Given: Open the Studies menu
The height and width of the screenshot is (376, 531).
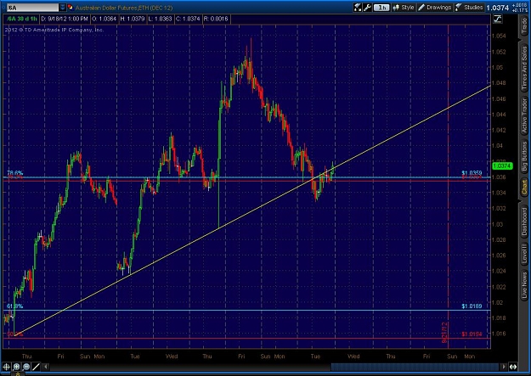Looking at the screenshot, I should (x=469, y=8).
